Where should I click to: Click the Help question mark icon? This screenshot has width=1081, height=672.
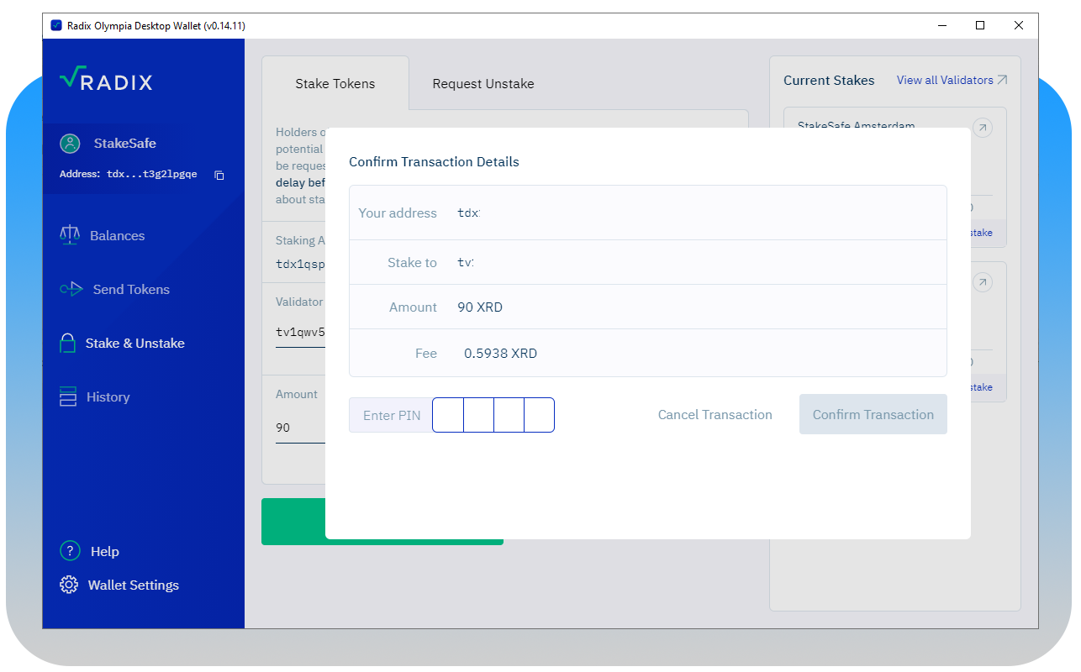pyautogui.click(x=70, y=551)
